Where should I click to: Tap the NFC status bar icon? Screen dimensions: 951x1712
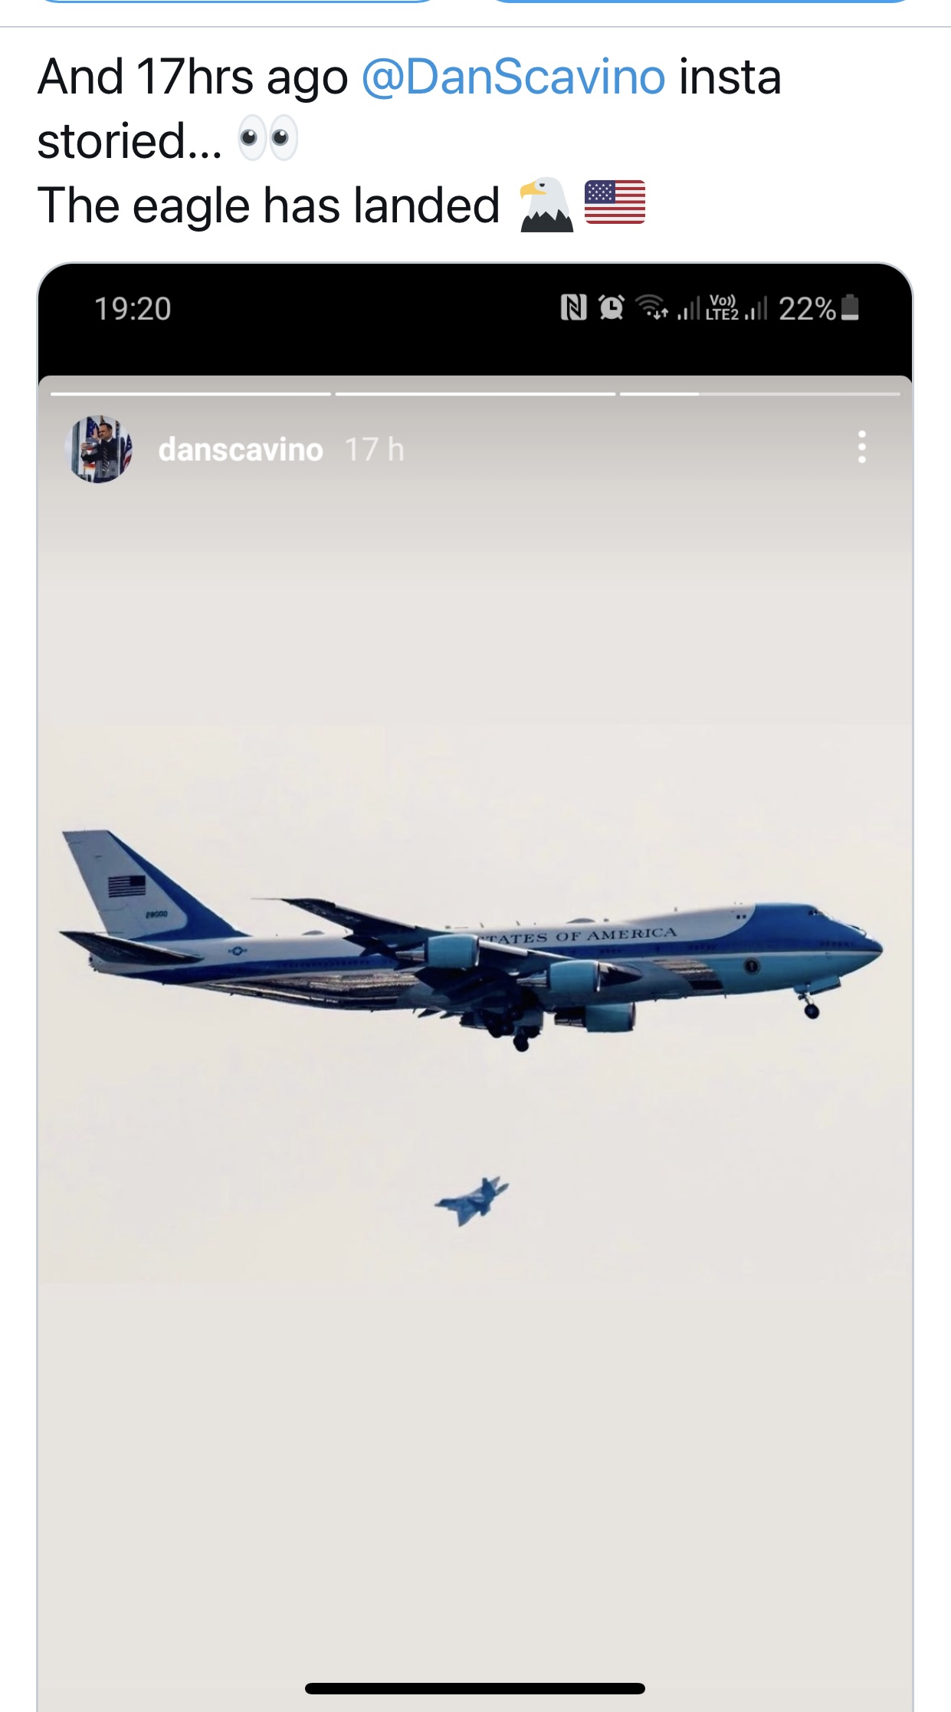click(573, 308)
